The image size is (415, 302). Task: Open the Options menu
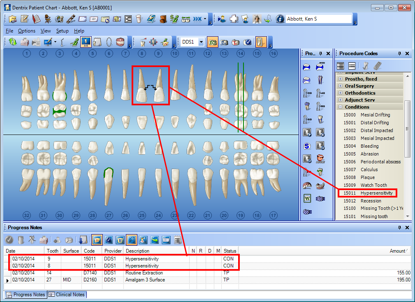pos(27,31)
